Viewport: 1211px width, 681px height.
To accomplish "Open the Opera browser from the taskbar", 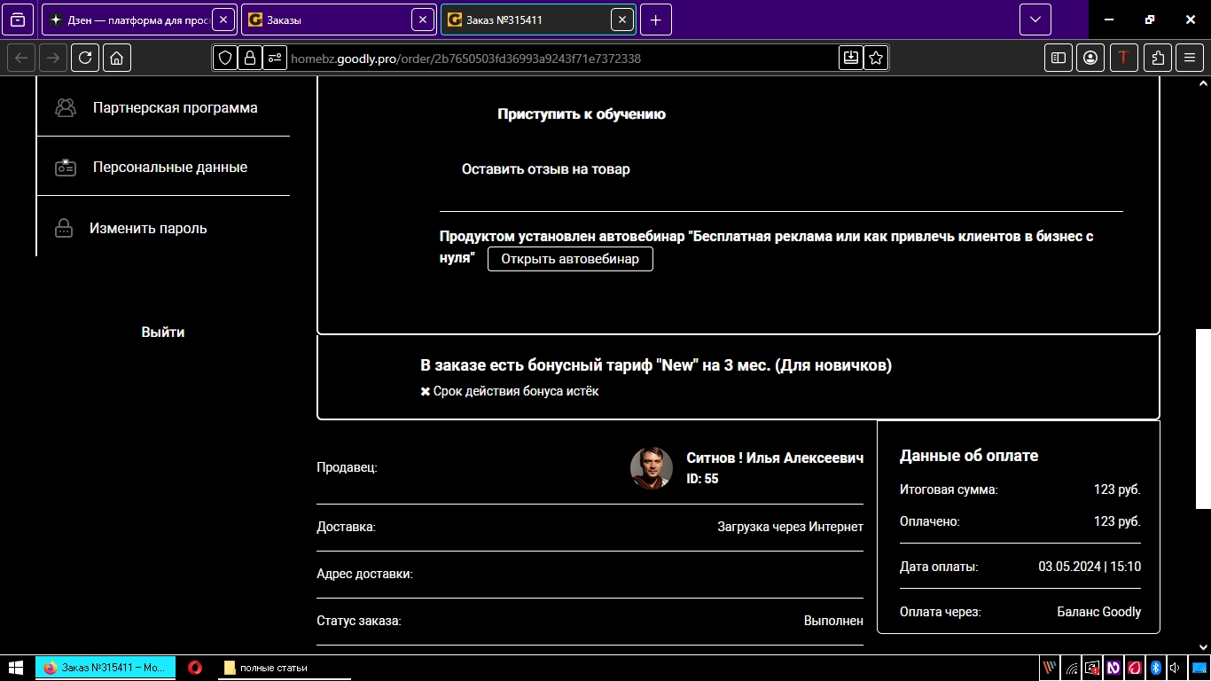I will (195, 668).
